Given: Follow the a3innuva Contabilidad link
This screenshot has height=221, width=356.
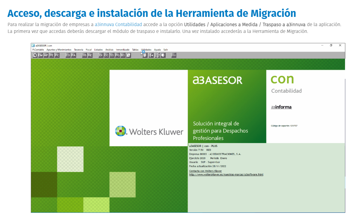Looking at the screenshot, I should pos(118,24).
